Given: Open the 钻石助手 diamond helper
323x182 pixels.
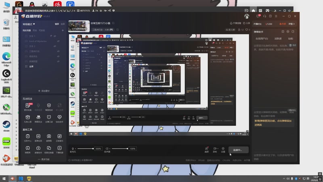Looking at the screenshot, I should point(59,119).
